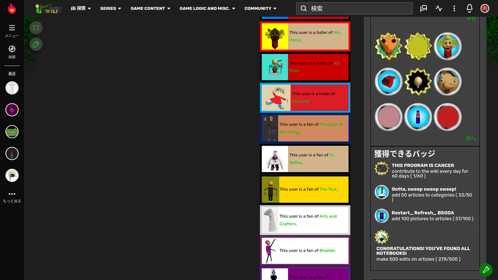This screenshot has width=498, height=280.
Task: Open the wrench tools button bottom right
Action: (x=486, y=270)
